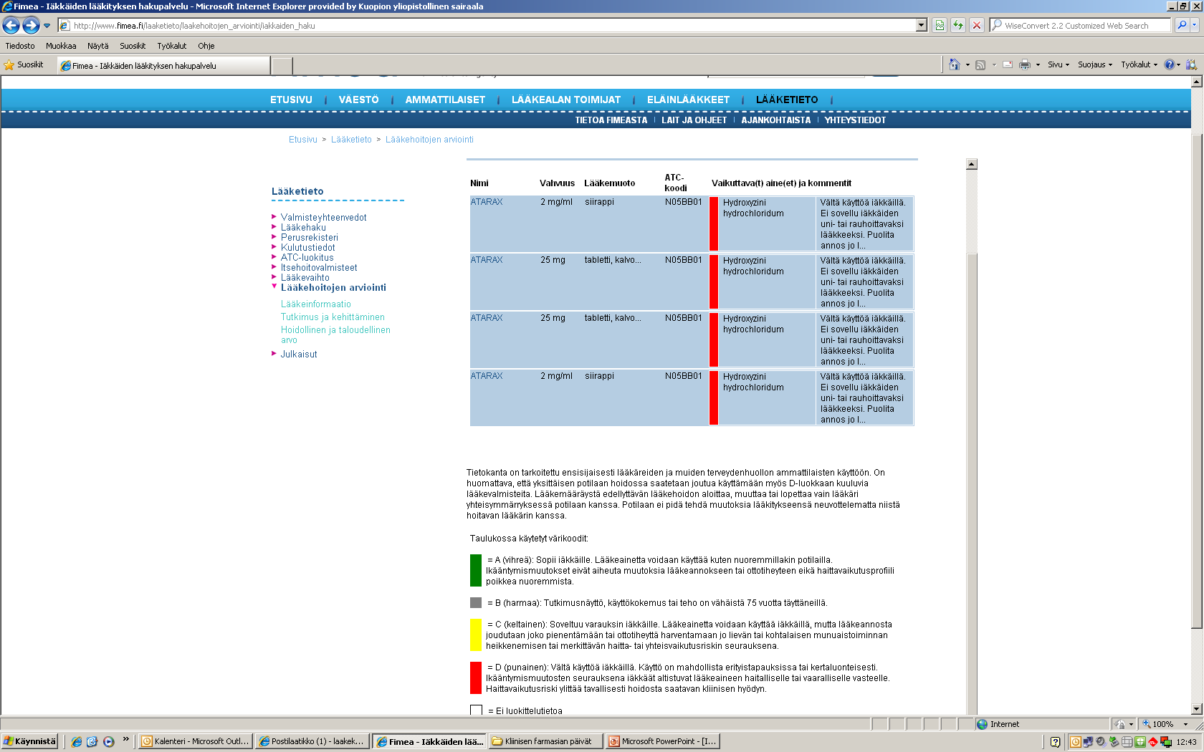Click the grey B-class legend swatch
The height and width of the screenshot is (752, 1204).
[x=476, y=603]
